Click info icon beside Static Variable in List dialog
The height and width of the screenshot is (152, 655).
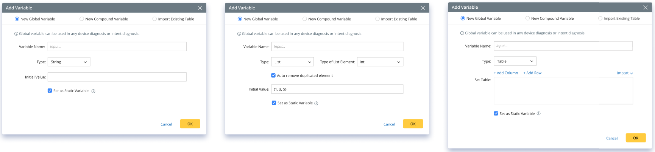[x=317, y=103]
